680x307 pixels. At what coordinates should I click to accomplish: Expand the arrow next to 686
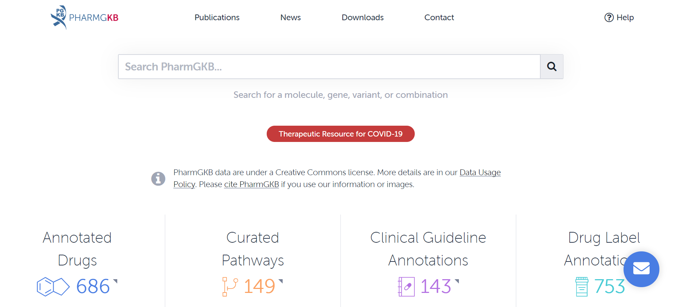[x=115, y=281]
